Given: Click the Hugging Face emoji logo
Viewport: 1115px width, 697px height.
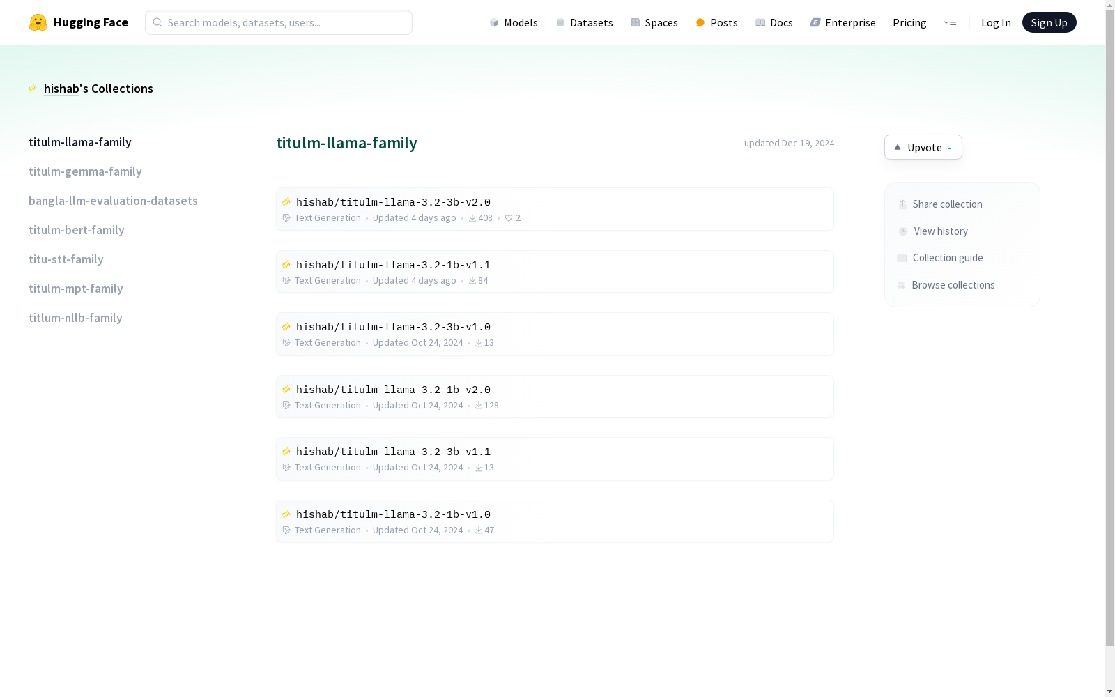Looking at the screenshot, I should (x=38, y=22).
